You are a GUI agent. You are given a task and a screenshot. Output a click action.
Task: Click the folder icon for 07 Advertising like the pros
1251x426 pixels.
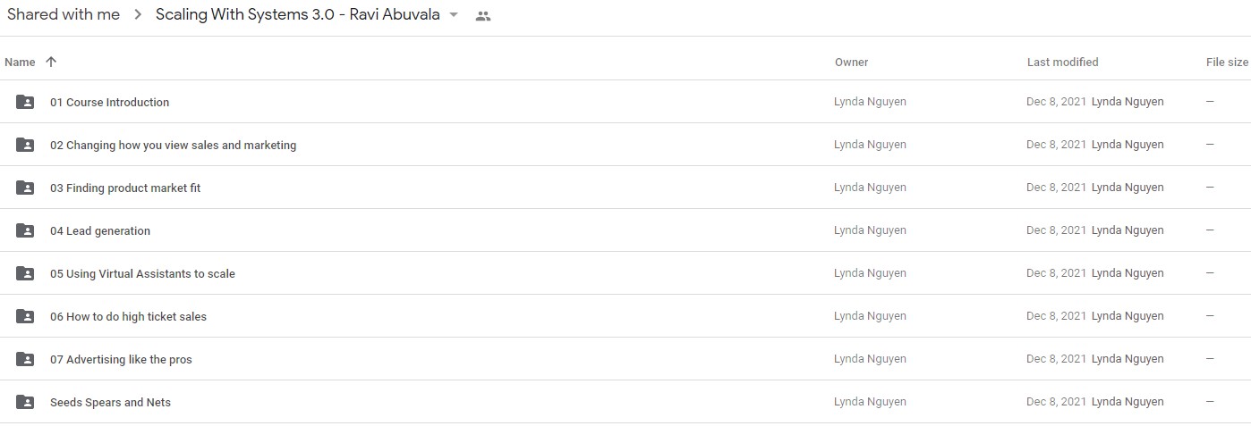(25, 359)
